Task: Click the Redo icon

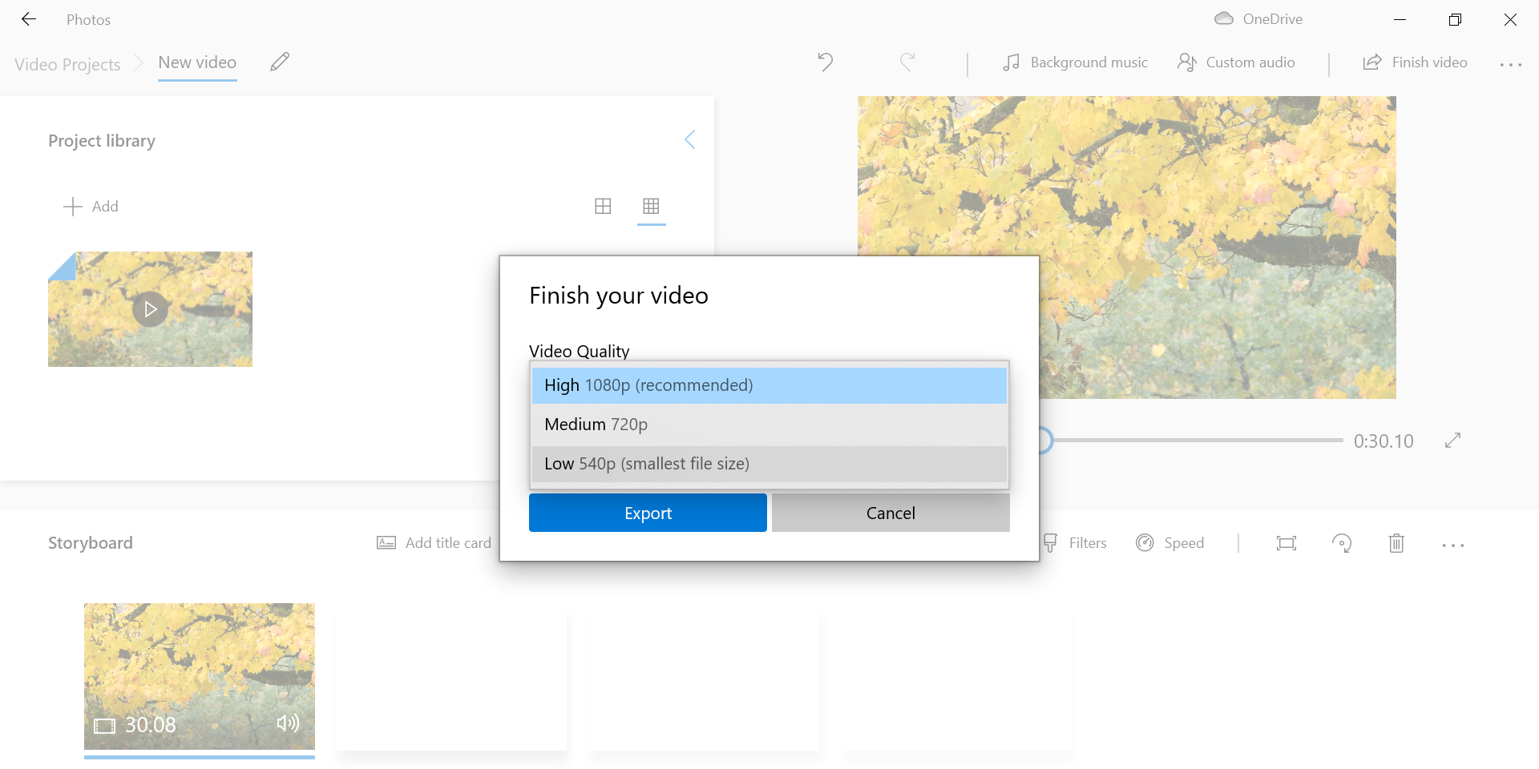Action: (907, 62)
